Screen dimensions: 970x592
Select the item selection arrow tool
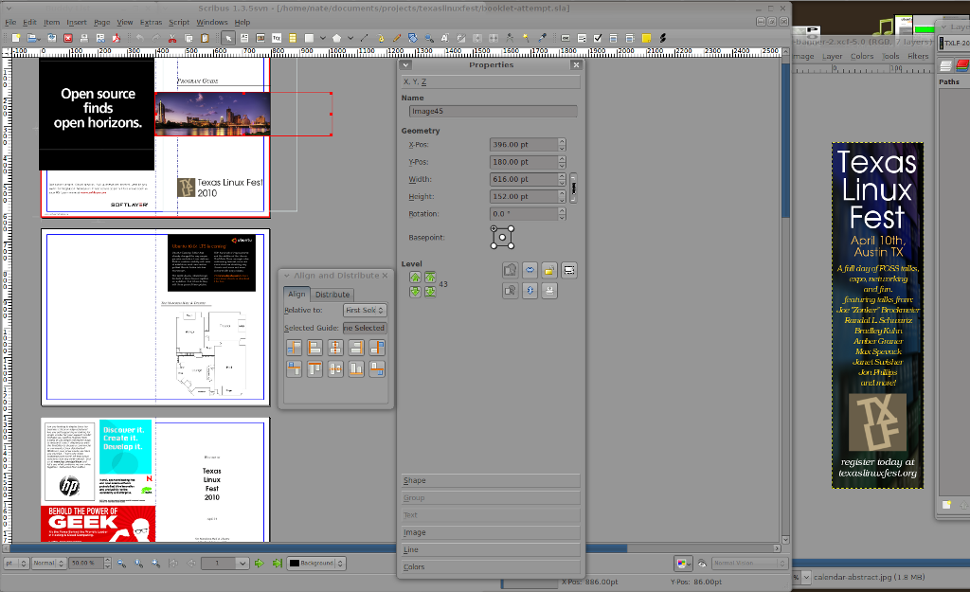point(229,39)
